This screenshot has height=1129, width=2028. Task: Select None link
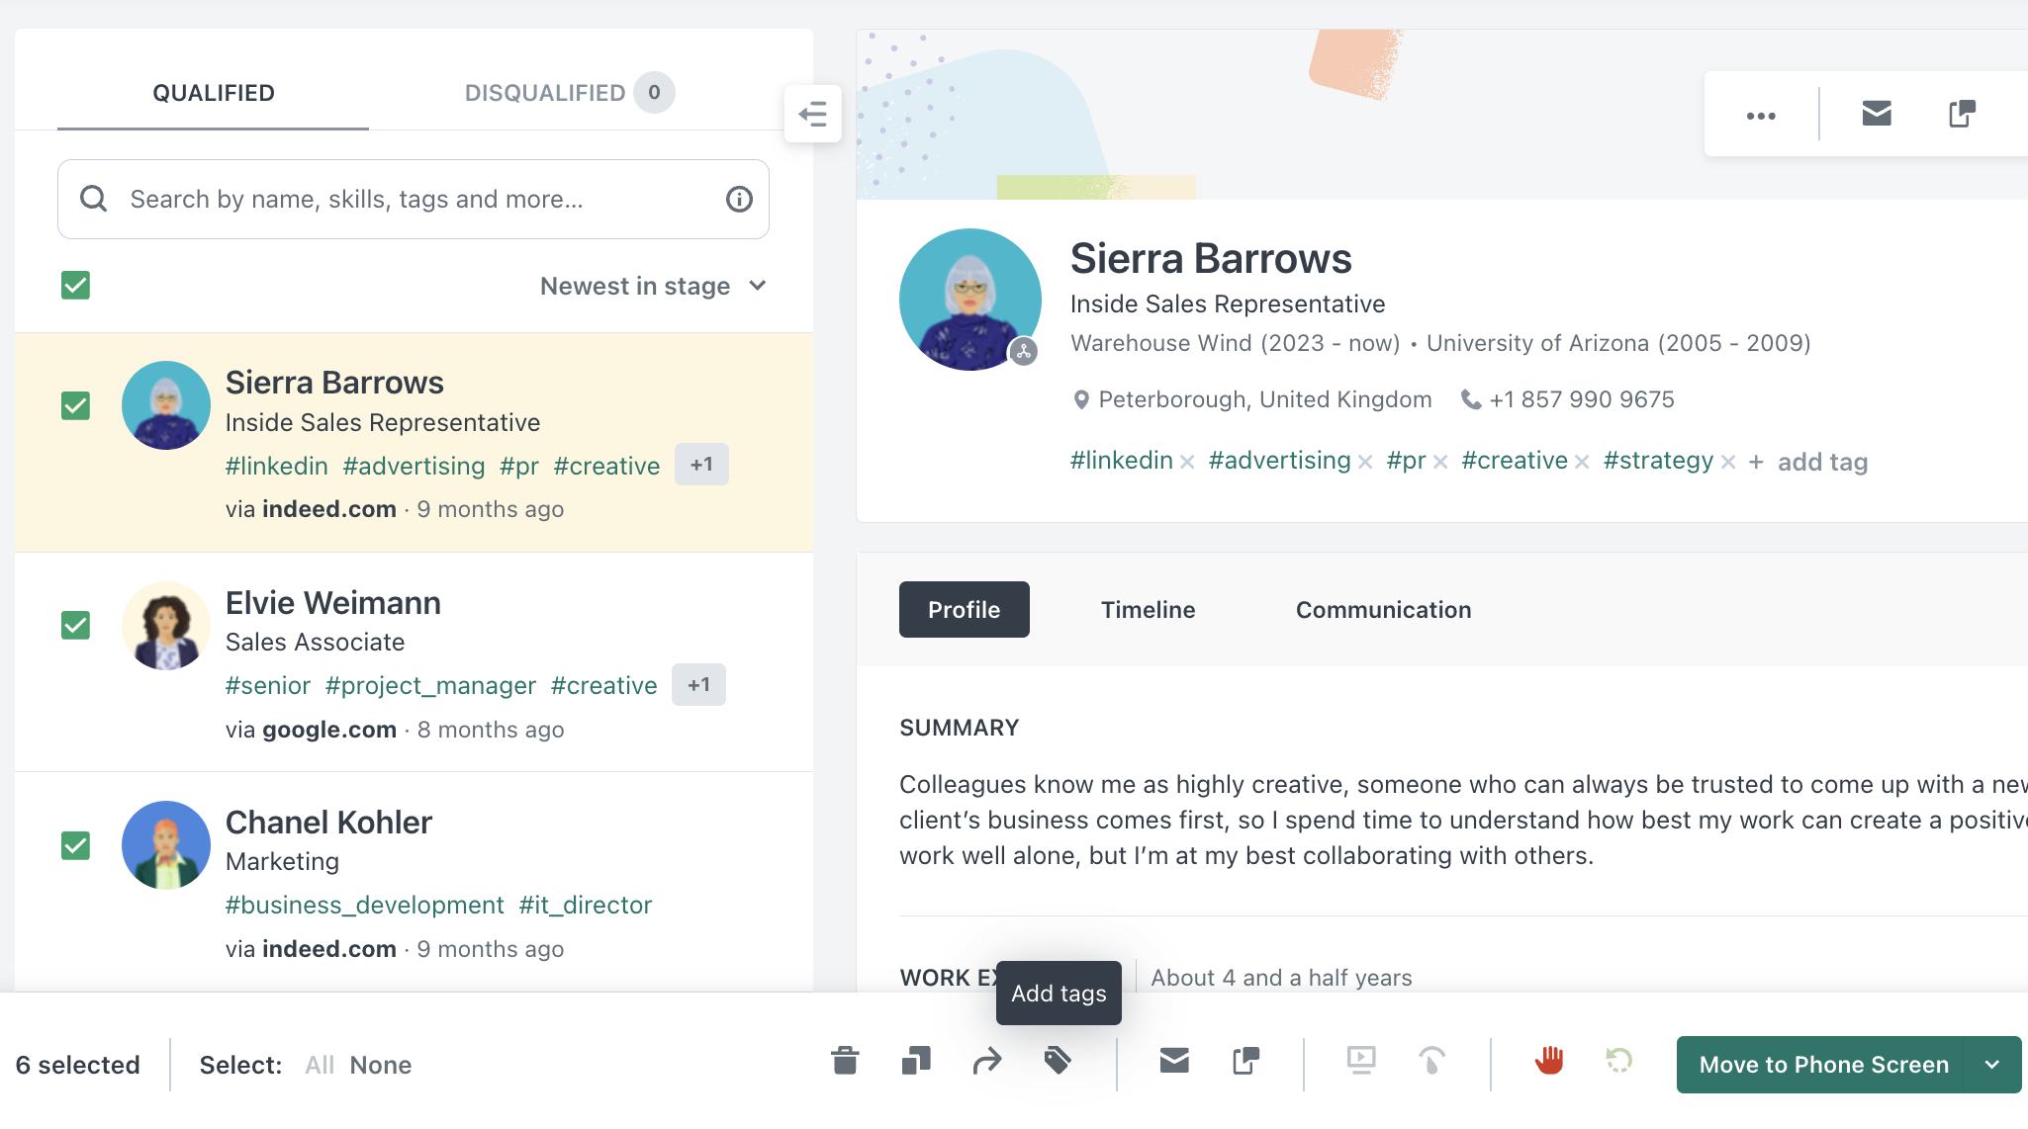pyautogui.click(x=380, y=1065)
